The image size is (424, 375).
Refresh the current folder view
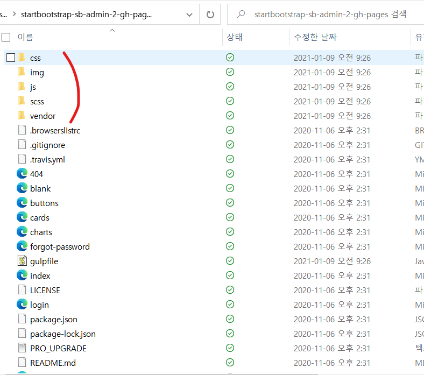(210, 15)
